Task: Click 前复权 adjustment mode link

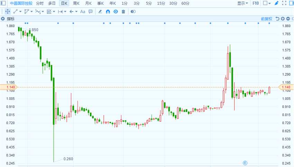Action: [x=266, y=19]
